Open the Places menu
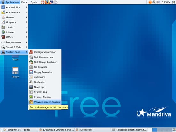This screenshot has height=132, width=176. click(25, 2)
